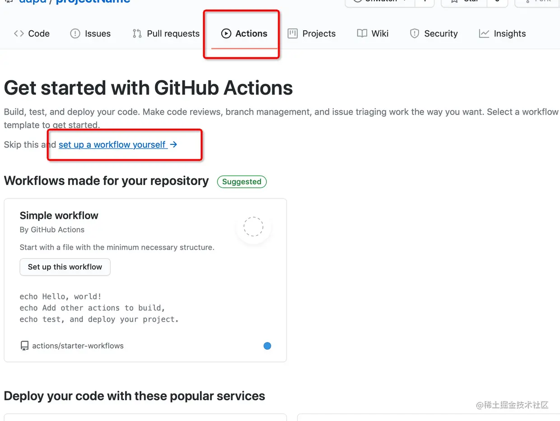Click the Wiki book icon
Viewport: 560px width, 421px height.
pyautogui.click(x=362, y=33)
